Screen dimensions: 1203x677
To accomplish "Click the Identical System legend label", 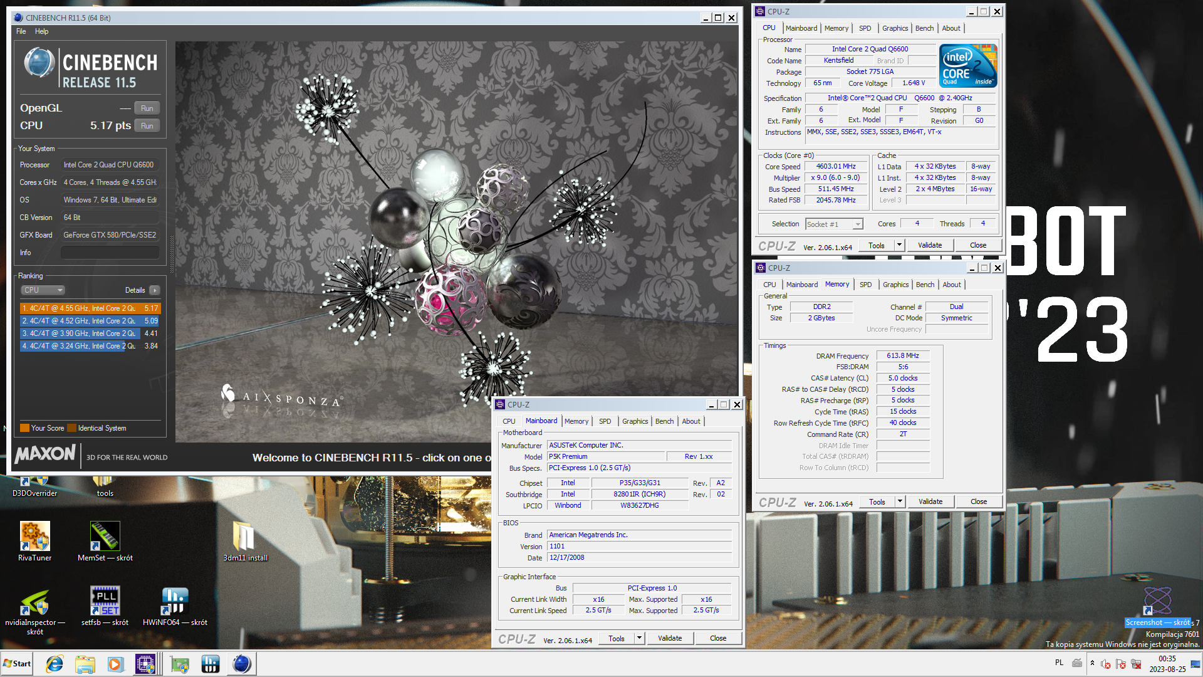I will (102, 428).
